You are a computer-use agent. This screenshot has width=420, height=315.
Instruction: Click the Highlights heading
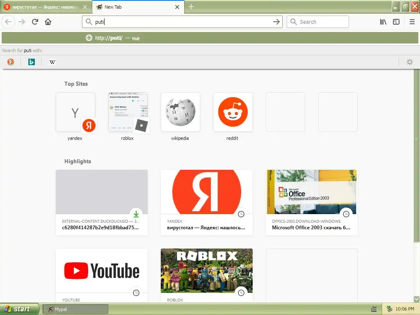point(78,161)
